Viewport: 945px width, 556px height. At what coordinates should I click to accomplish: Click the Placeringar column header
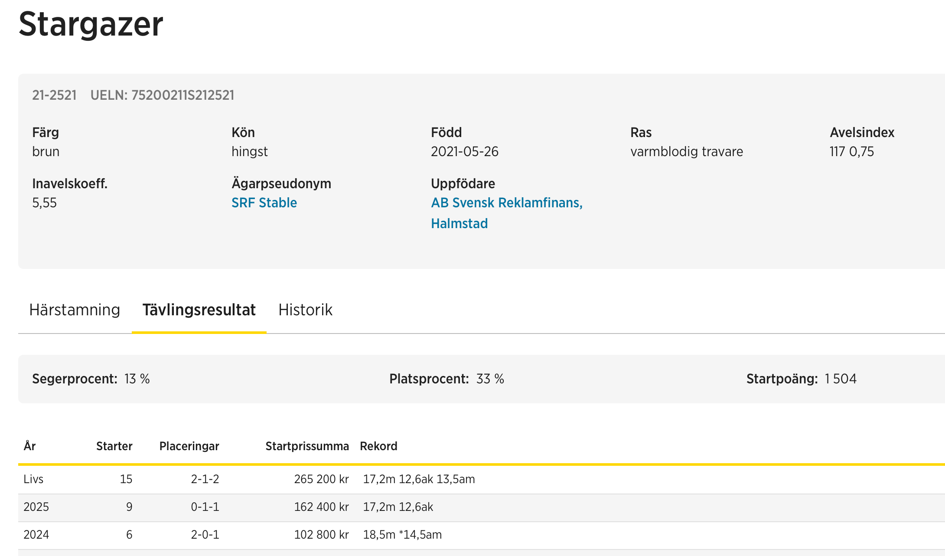189,446
